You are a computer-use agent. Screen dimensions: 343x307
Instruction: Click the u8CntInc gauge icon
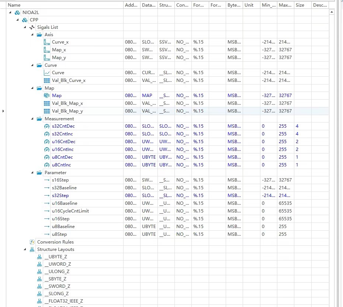[46, 165]
